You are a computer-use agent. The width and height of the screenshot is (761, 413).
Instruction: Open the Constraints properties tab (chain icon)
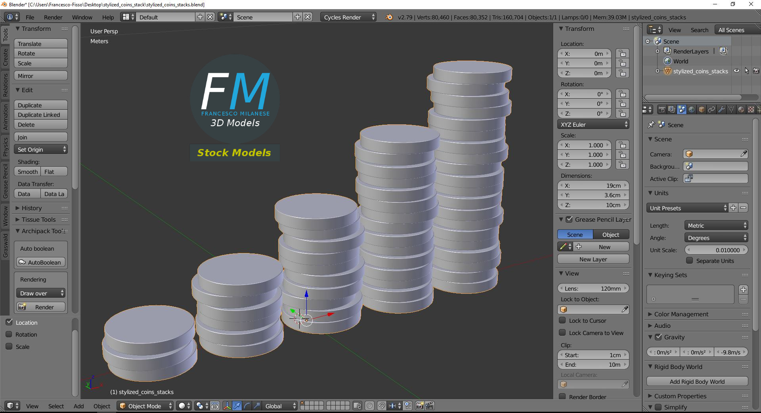(711, 110)
